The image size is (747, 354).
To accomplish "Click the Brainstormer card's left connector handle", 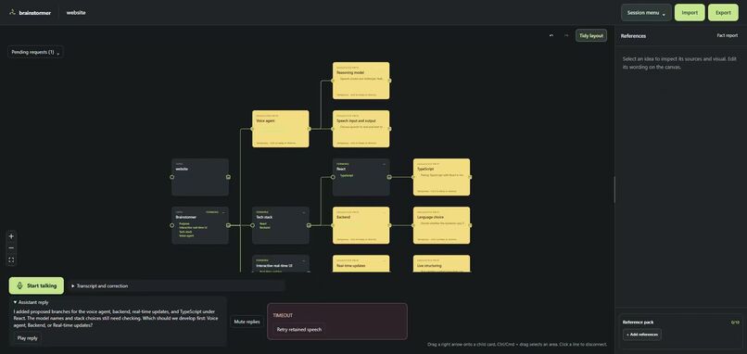I will [x=172, y=225].
